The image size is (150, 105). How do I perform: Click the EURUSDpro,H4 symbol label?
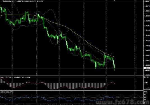tap(9, 1)
